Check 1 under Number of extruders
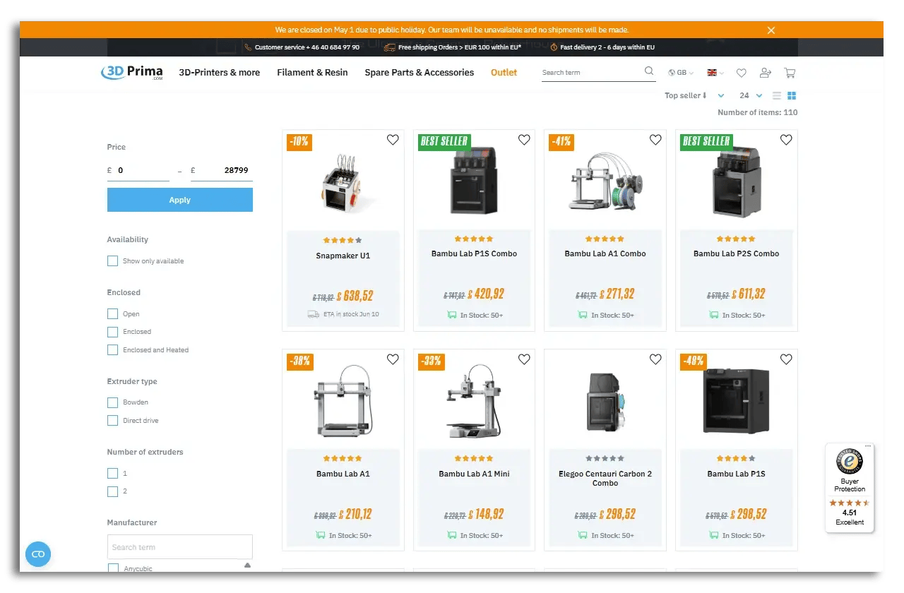This screenshot has width=904, height=593. coord(112,474)
